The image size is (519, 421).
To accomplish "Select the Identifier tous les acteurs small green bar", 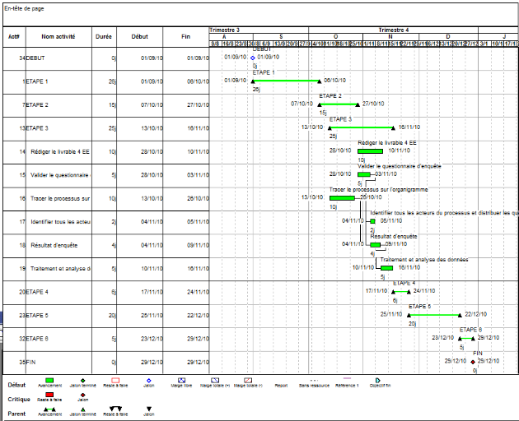I will [372, 221].
